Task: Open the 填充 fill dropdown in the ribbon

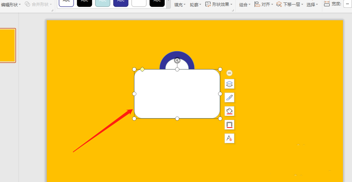Action: 180,5
